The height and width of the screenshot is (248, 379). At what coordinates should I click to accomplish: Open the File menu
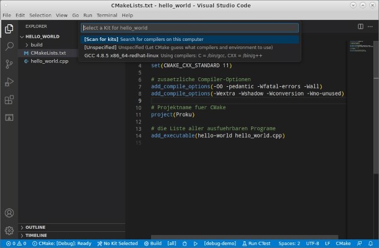click(x=7, y=15)
